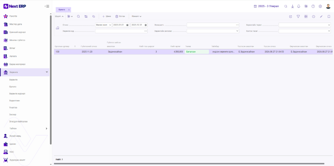Open the bookmark icon in toolbar

coord(329,16)
